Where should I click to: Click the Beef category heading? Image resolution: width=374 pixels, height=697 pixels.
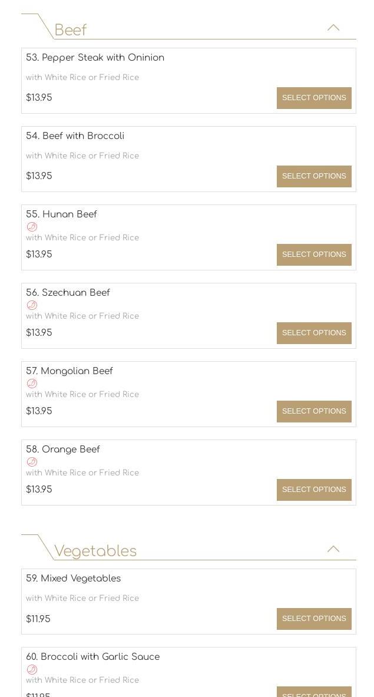point(71,30)
